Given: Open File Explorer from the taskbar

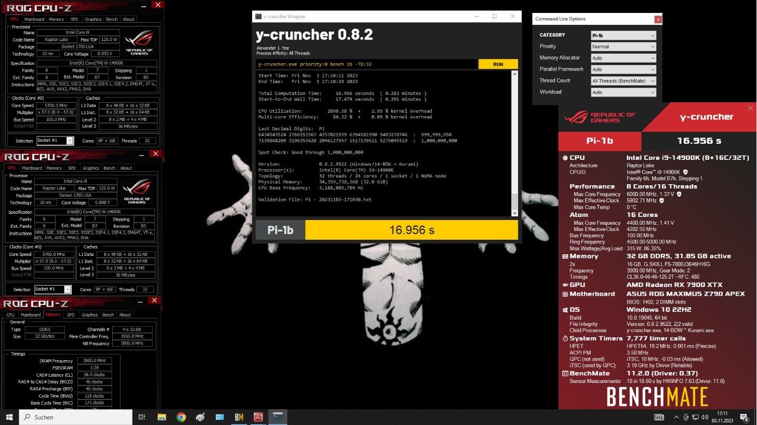Looking at the screenshot, I should [162, 417].
